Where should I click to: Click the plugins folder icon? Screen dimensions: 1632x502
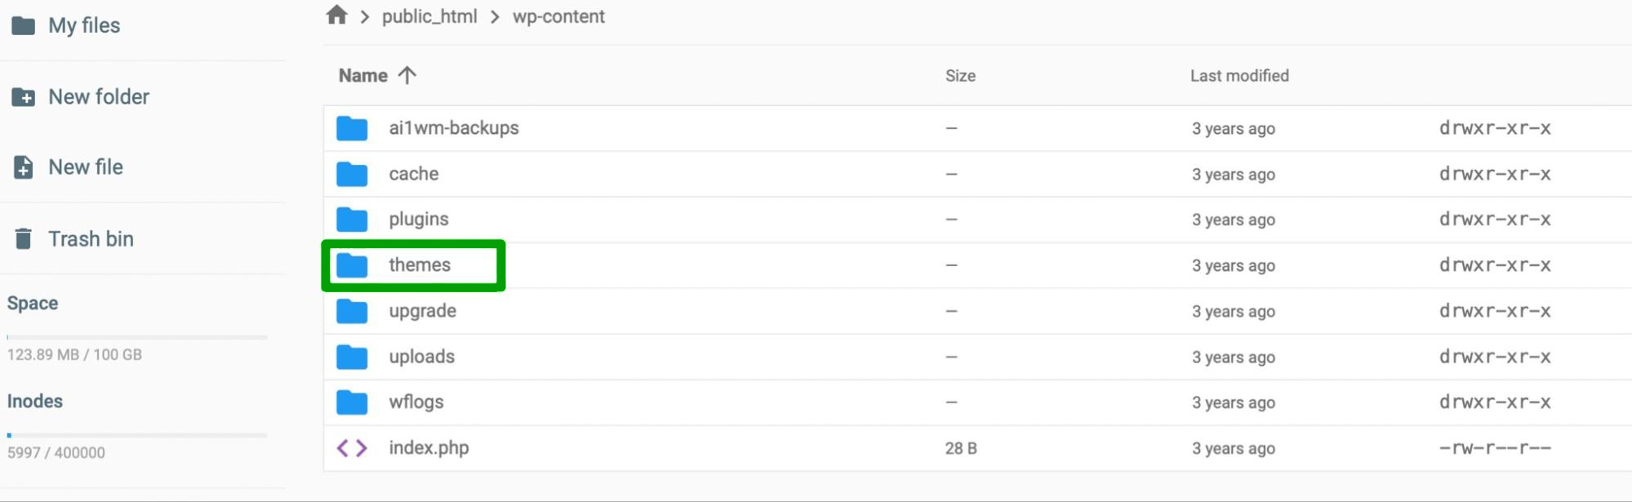tap(351, 219)
